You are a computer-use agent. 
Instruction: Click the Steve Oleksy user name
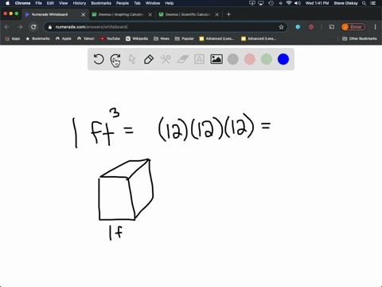pos(345,3)
